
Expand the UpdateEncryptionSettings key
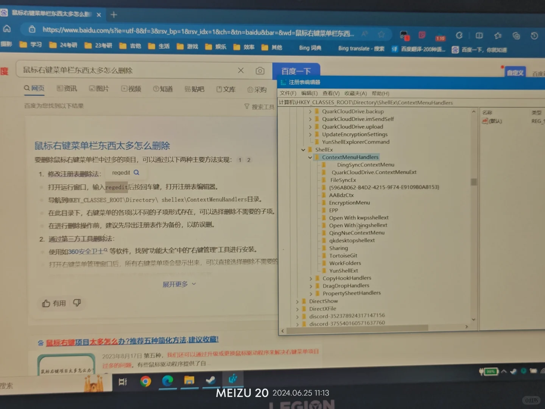(x=310, y=134)
